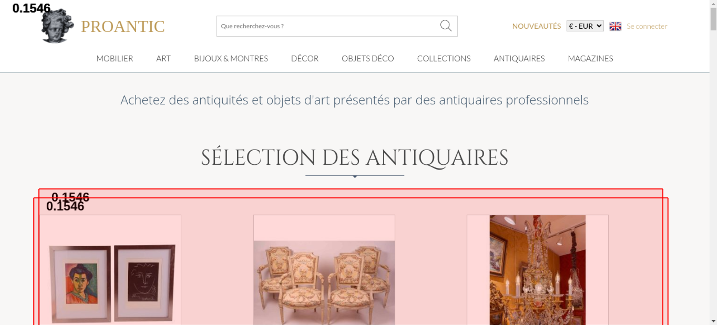Open the COLLECTIONS menu

point(444,58)
